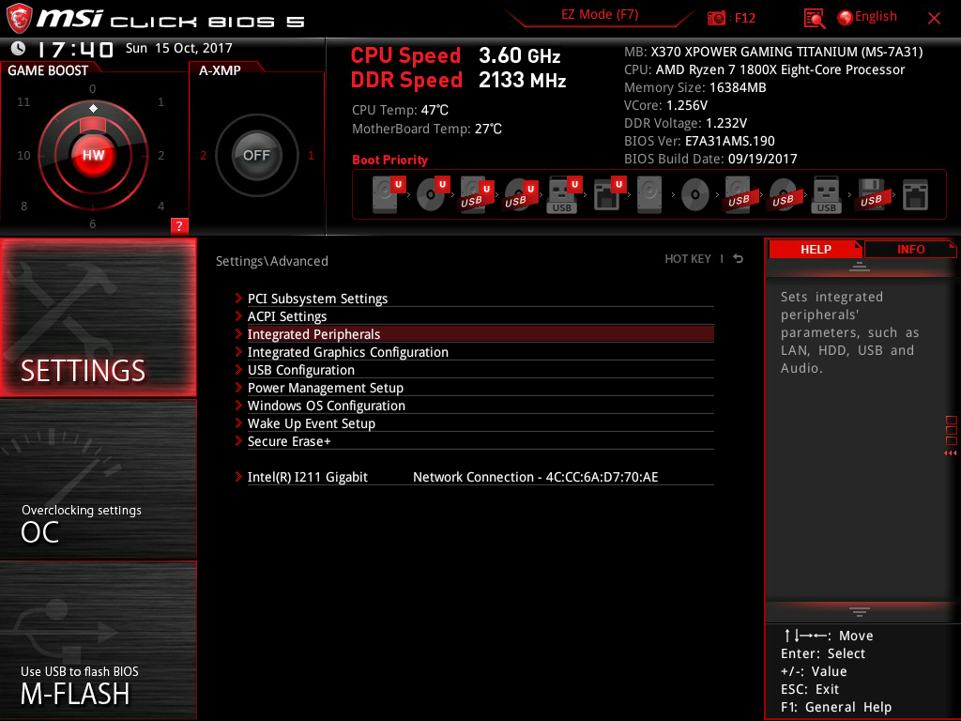The height and width of the screenshot is (721, 961).
Task: Select the USB floppy boot device icon
Action: [871, 195]
